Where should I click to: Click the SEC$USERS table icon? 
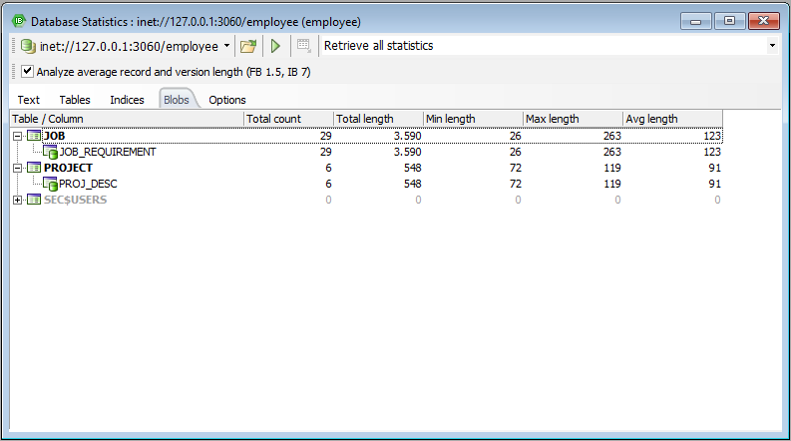[34, 200]
